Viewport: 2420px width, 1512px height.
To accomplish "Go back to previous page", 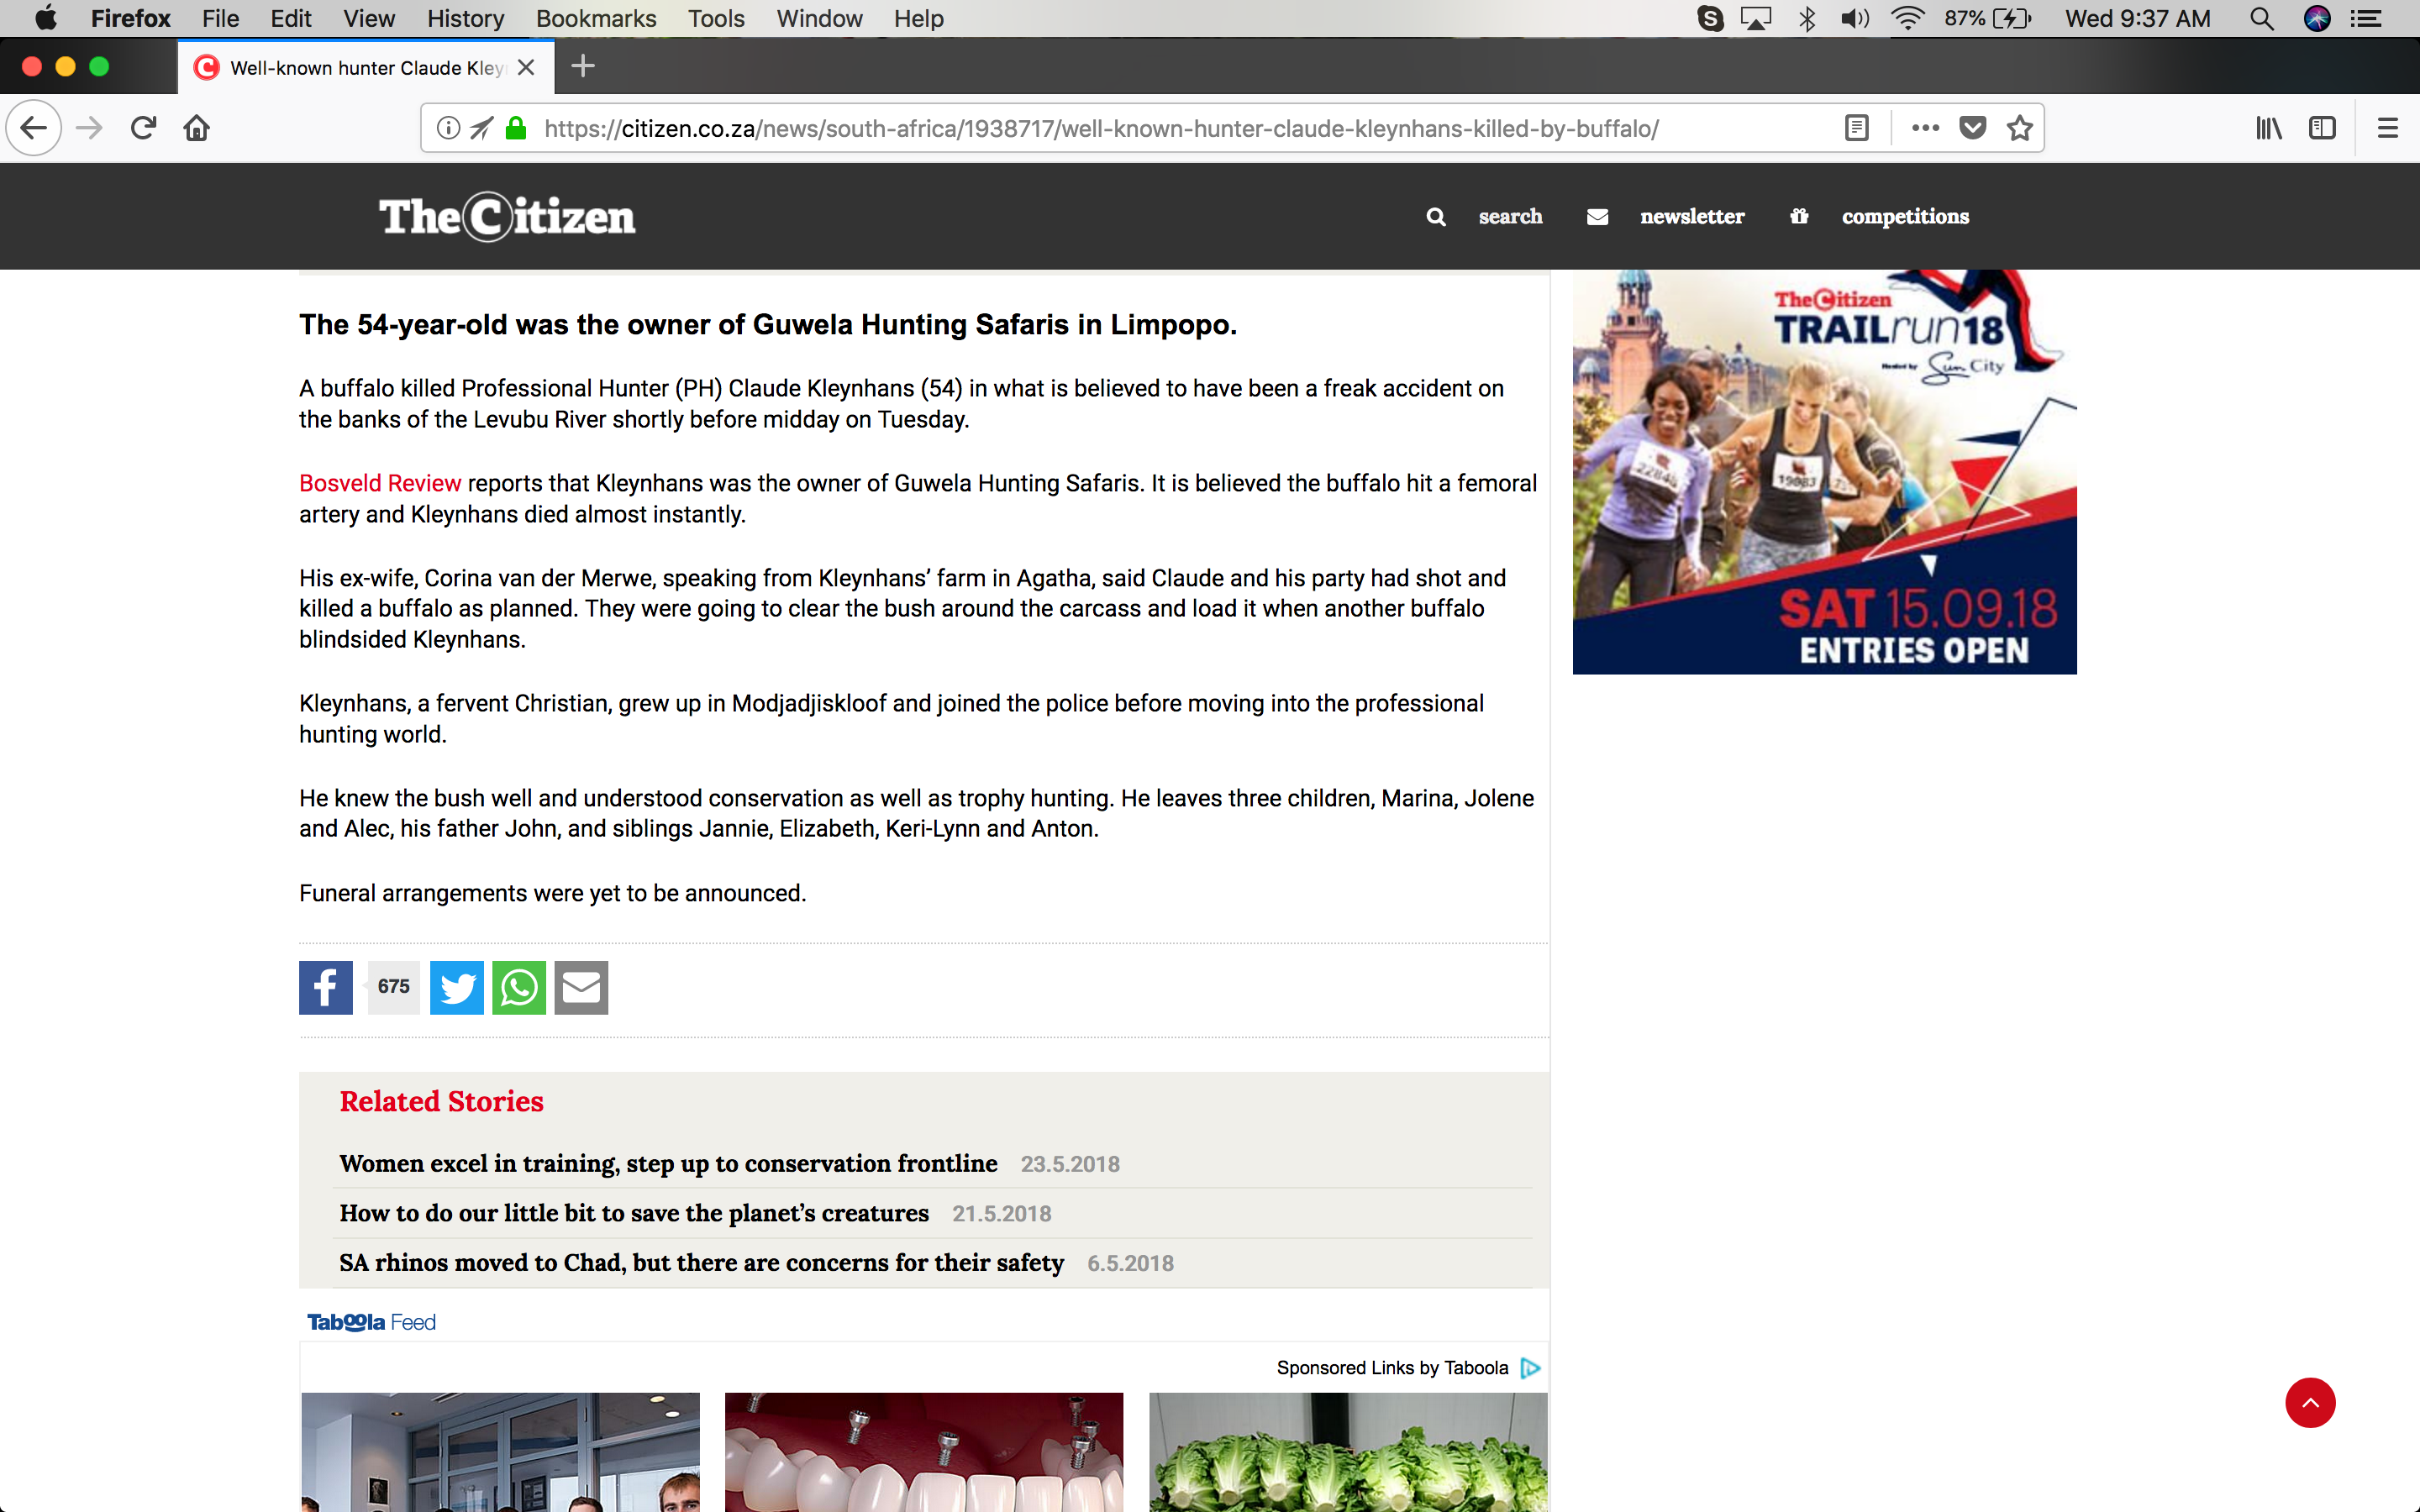I will 34,128.
